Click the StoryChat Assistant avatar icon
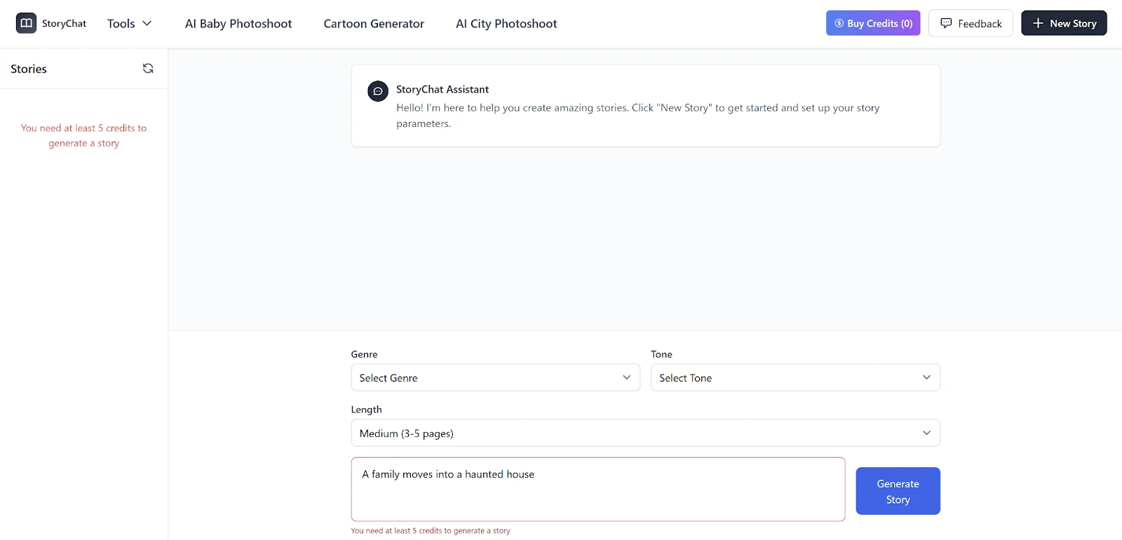 [378, 91]
